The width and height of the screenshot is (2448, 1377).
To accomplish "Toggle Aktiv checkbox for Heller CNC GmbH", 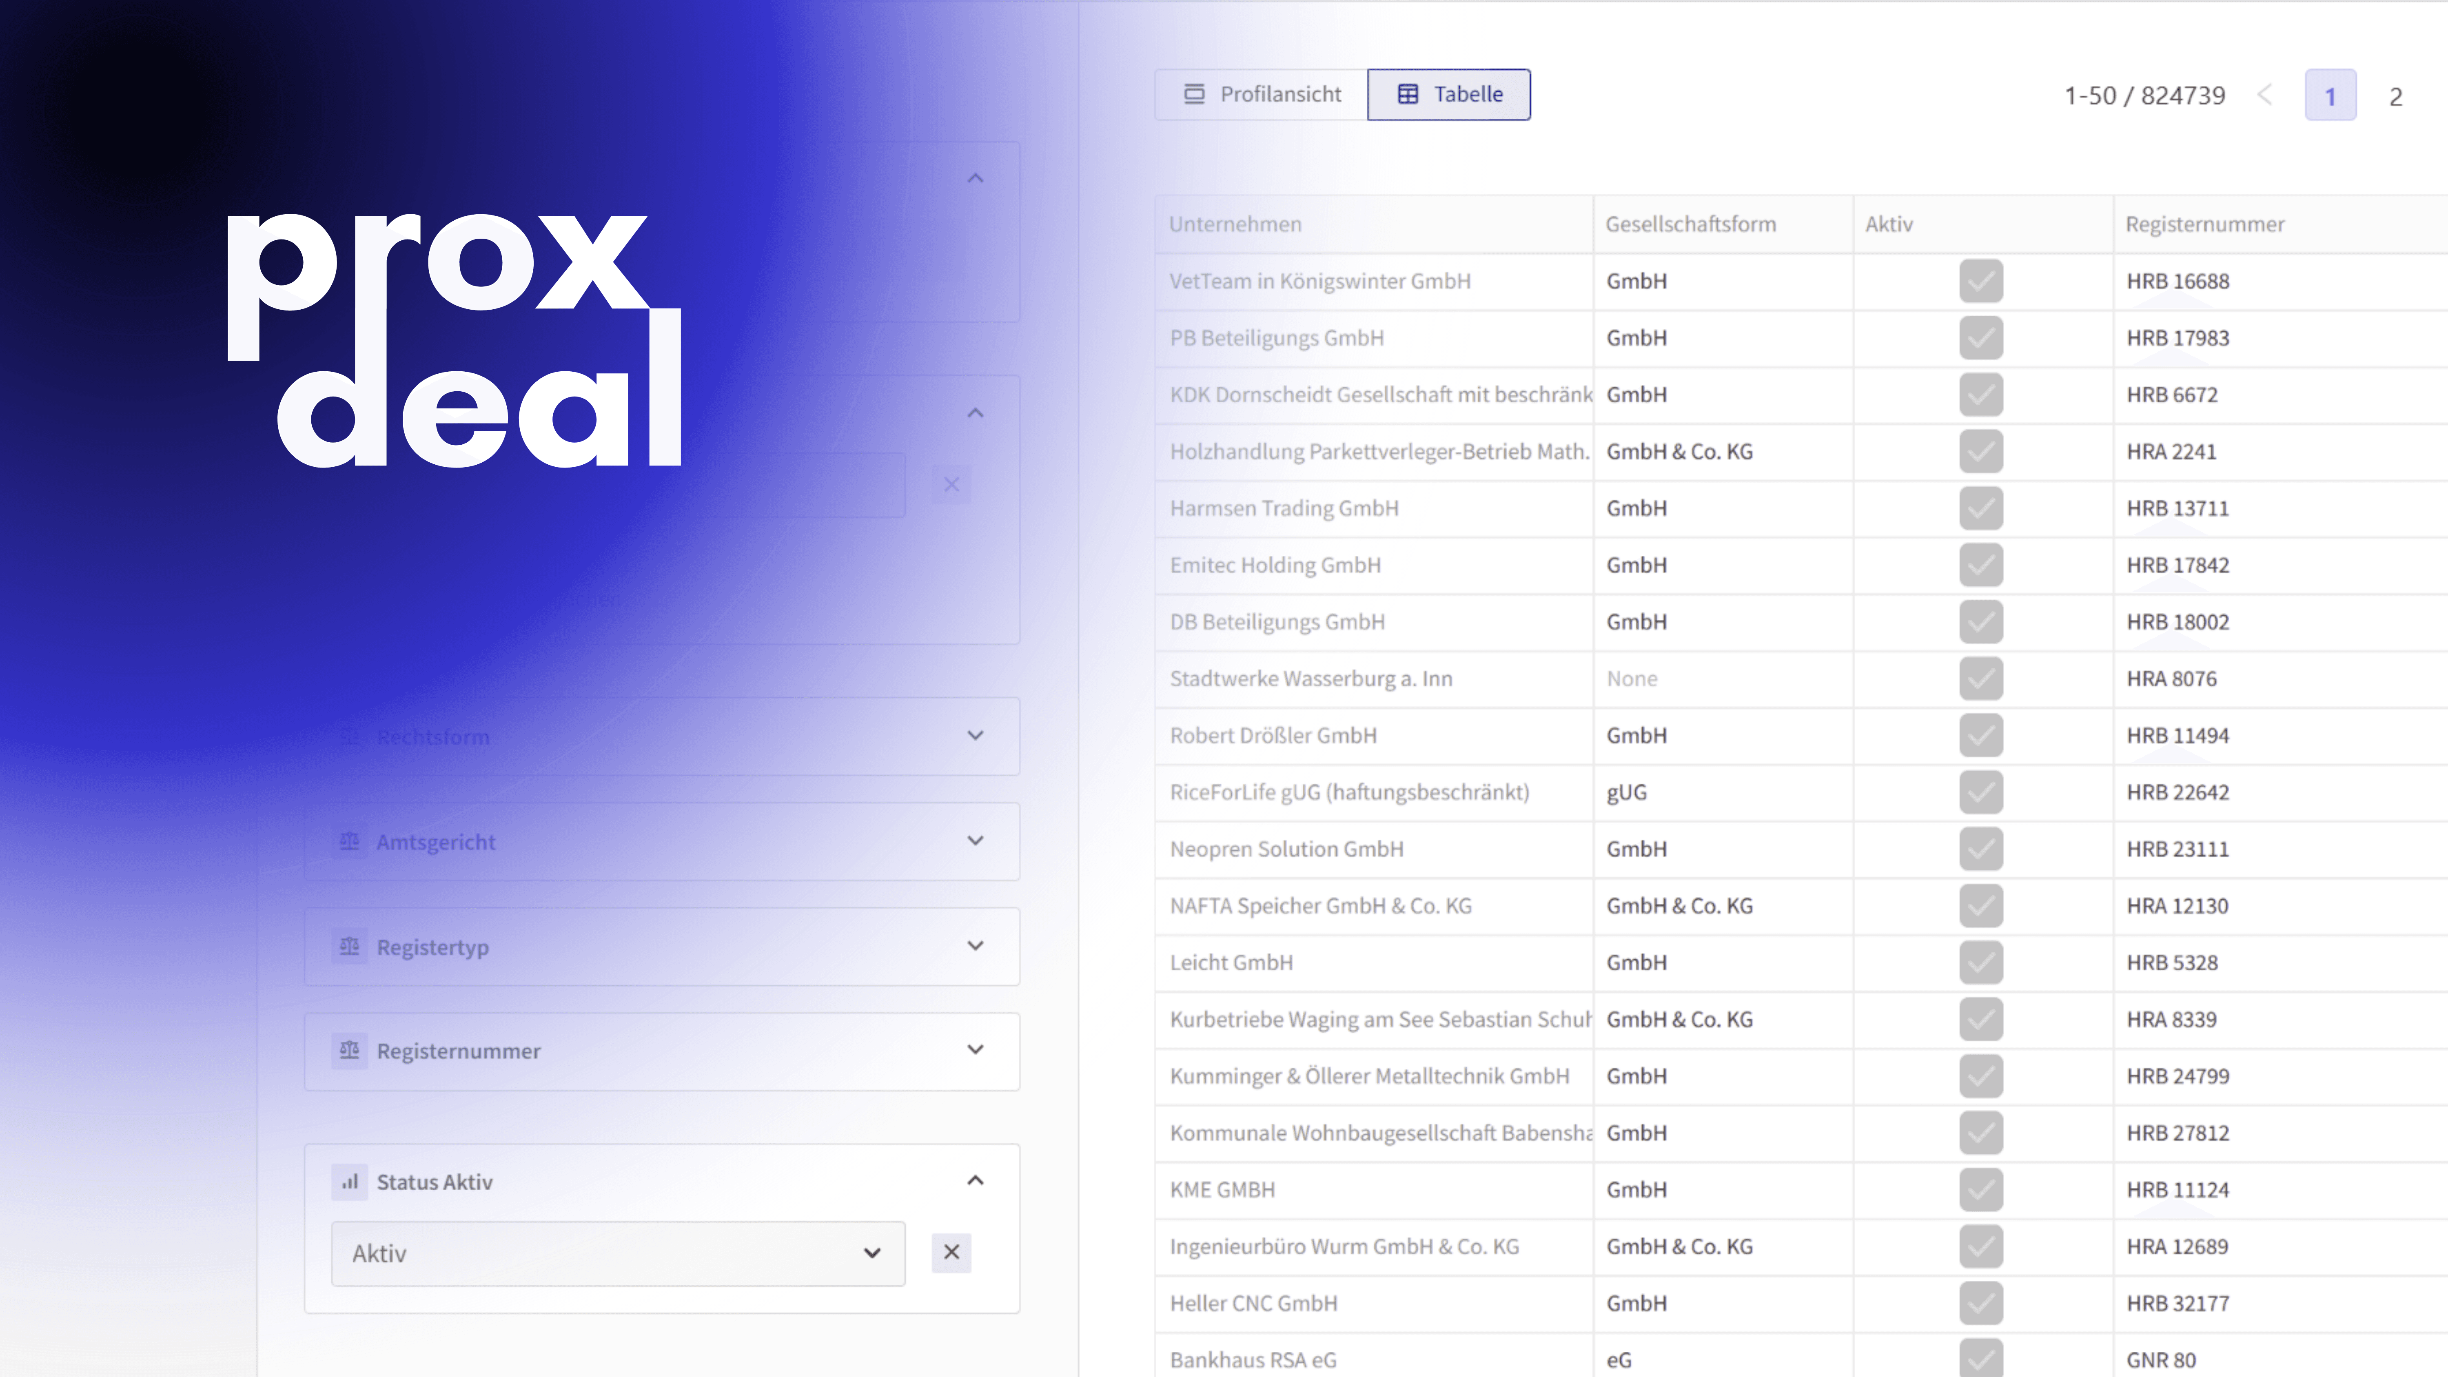I will 1980,1303.
